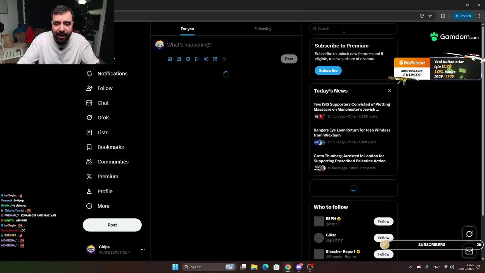Open the OBS Studio icon on the taskbar
The width and height of the screenshot is (485, 273).
(310, 267)
